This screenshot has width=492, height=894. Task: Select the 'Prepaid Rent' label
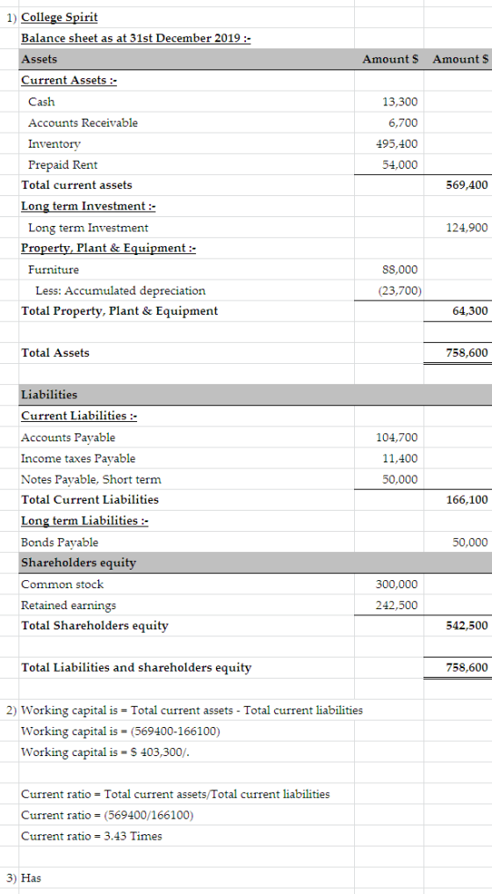pyautogui.click(x=62, y=164)
